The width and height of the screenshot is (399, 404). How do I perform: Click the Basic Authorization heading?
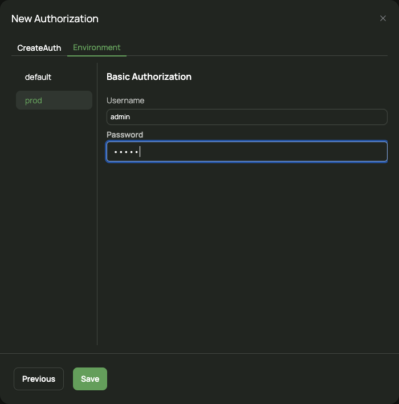coord(149,77)
